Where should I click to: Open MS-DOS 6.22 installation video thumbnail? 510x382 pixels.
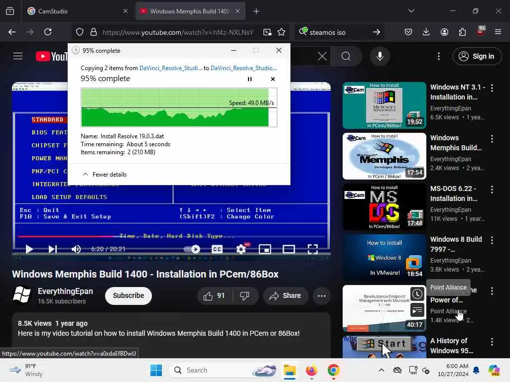click(384, 206)
